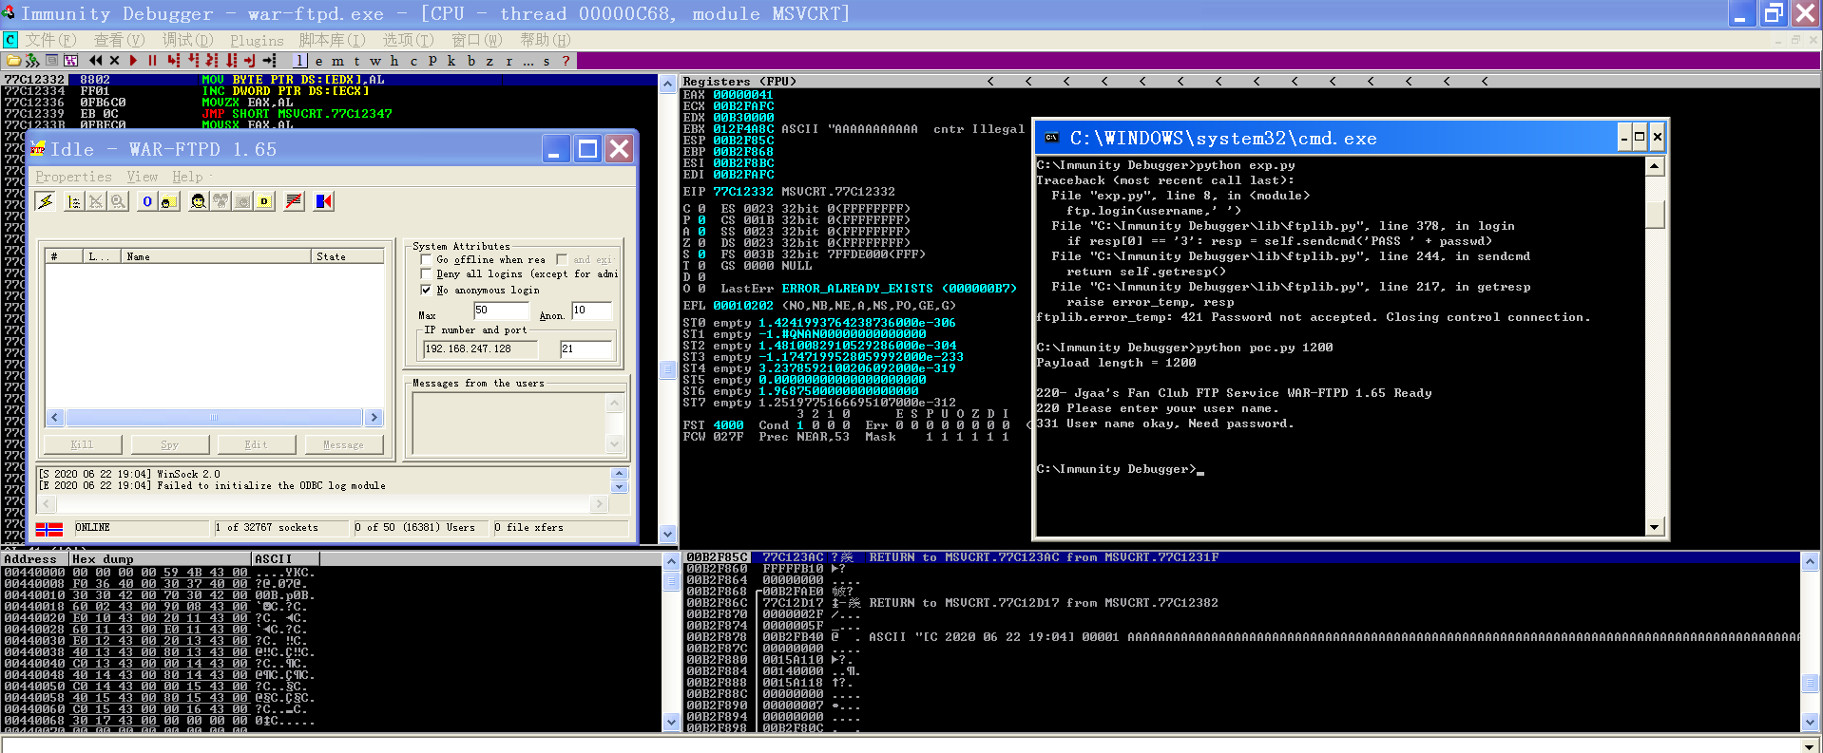
Task: Click the 'Hex dump' column header
Action: (x=160, y=559)
